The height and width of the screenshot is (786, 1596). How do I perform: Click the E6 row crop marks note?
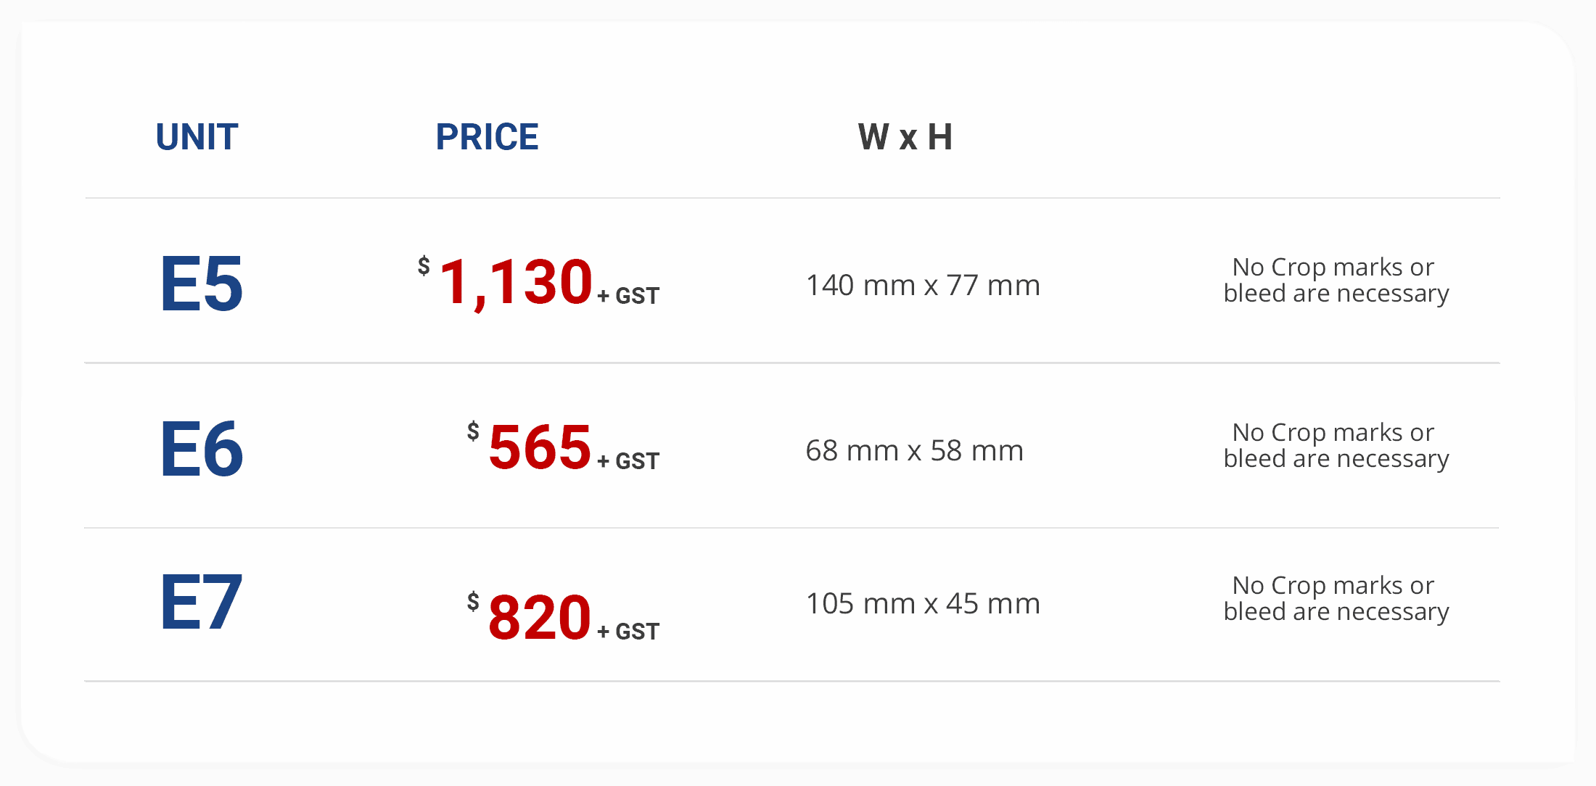point(1336,446)
